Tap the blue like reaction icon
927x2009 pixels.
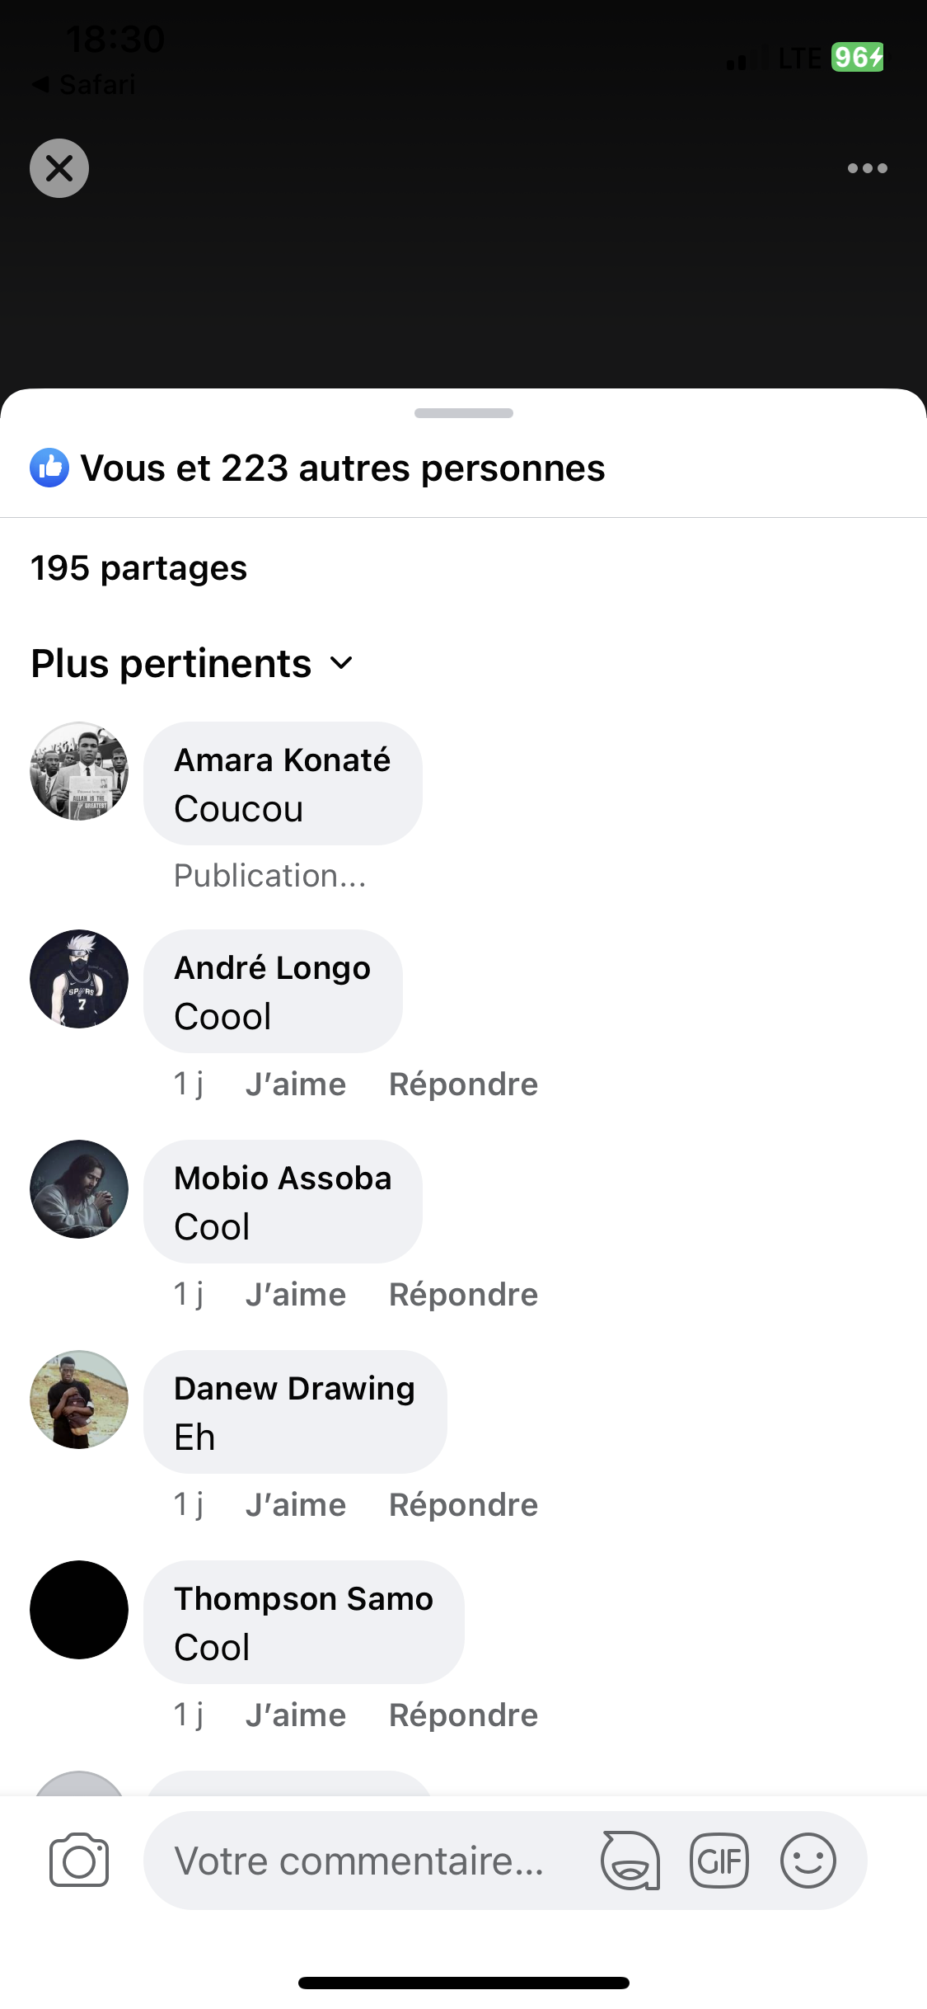coord(49,468)
